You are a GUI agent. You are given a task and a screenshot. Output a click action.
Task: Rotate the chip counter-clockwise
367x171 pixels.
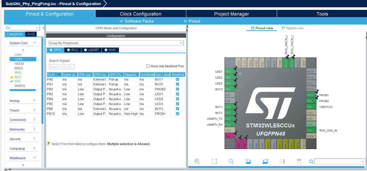[265, 161]
